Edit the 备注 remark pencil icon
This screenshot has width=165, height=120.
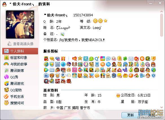point(62,34)
